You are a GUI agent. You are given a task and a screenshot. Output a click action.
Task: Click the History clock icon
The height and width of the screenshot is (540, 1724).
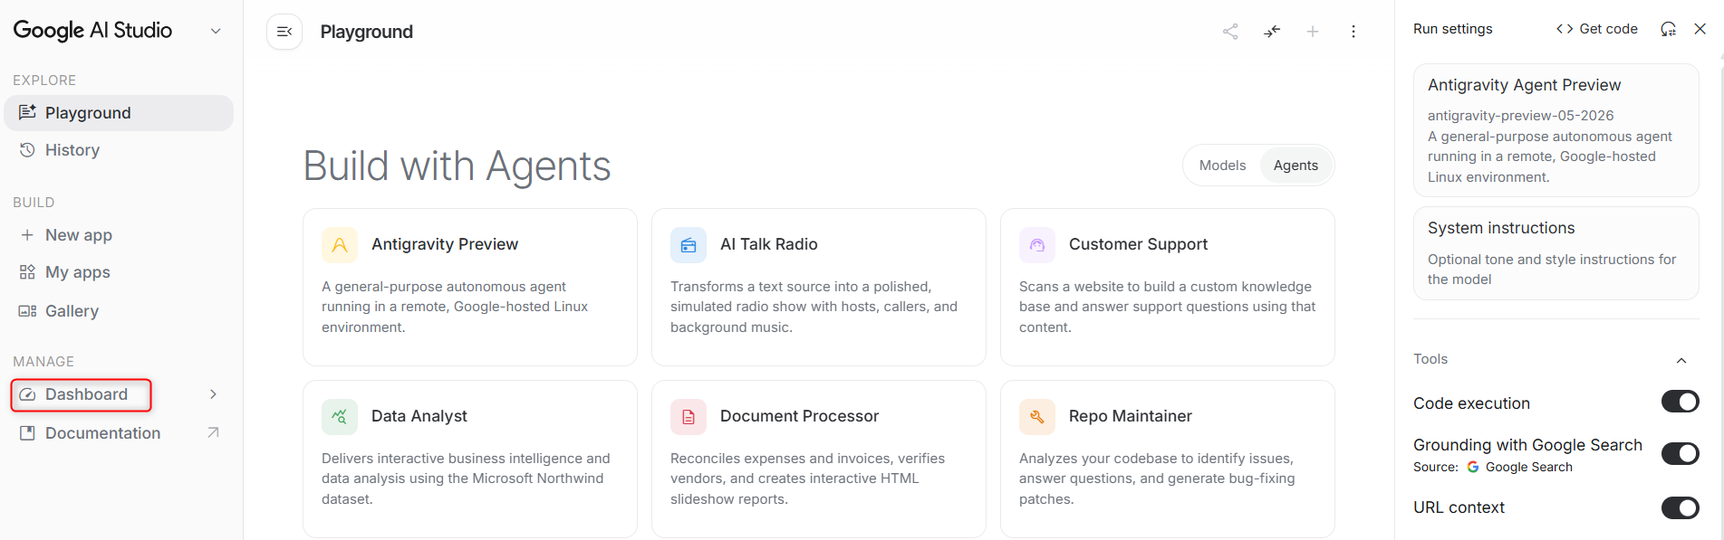click(x=27, y=150)
